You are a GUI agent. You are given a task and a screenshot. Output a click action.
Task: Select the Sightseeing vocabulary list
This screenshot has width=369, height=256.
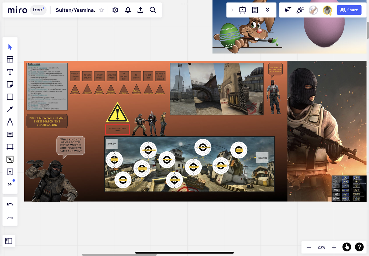pyautogui.click(x=47, y=87)
